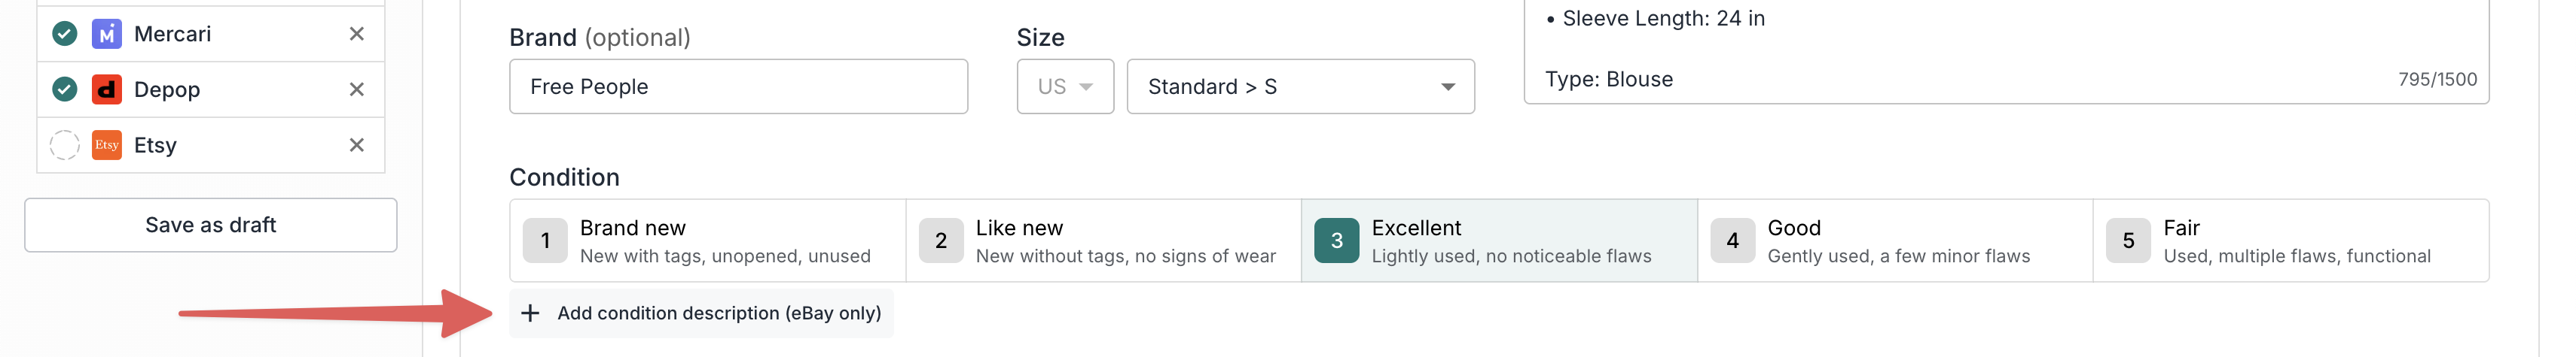2576x357 pixels.
Task: Click the Save as draft button
Action: tap(211, 225)
